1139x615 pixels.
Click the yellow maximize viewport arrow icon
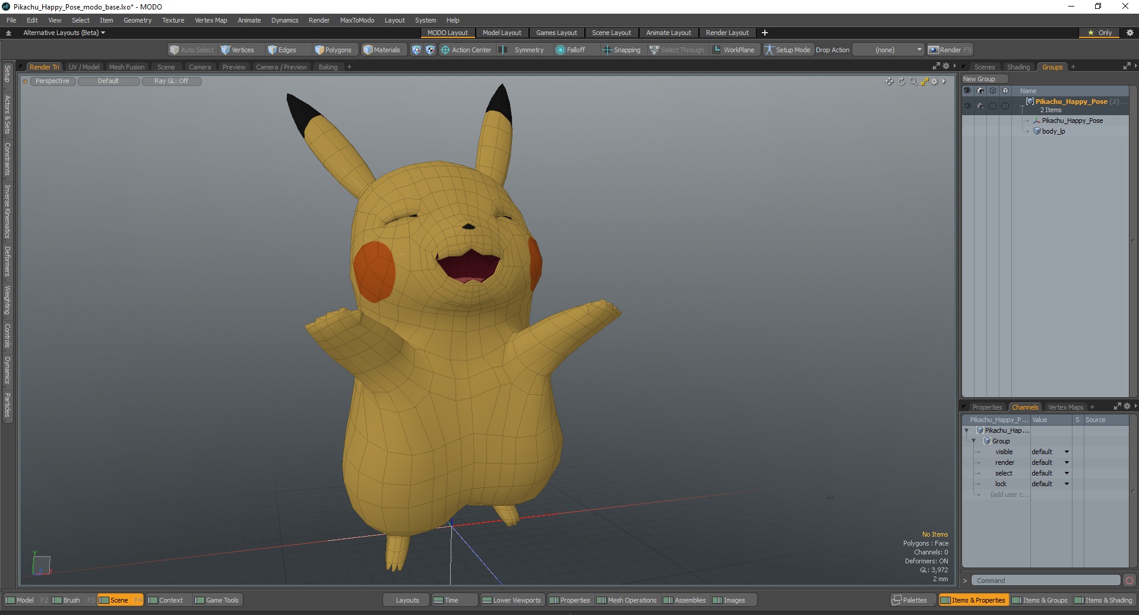924,81
